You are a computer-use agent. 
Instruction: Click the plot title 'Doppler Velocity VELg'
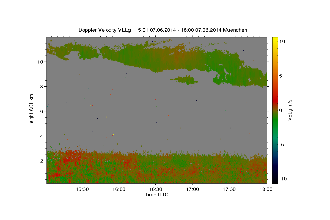pos(105,30)
